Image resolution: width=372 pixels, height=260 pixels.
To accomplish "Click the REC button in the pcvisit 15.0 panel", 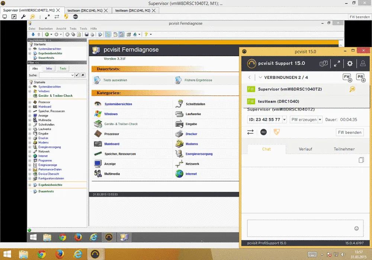I will point(264,132).
